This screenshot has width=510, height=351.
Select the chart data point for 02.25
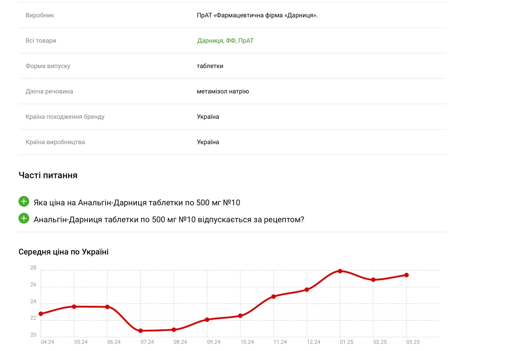tap(373, 280)
